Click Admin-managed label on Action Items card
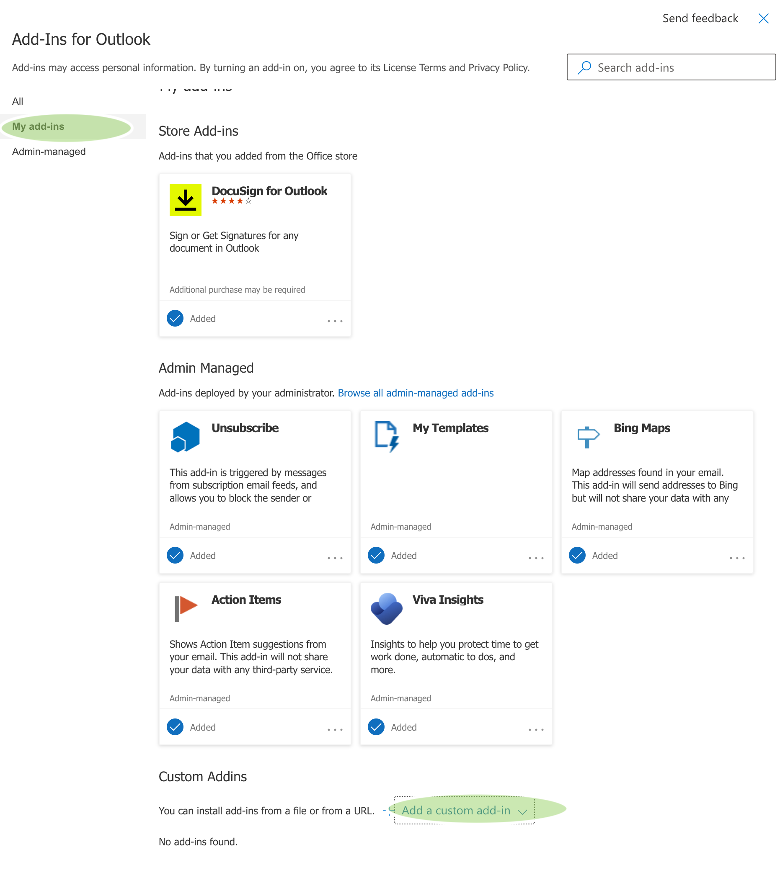 pos(200,698)
